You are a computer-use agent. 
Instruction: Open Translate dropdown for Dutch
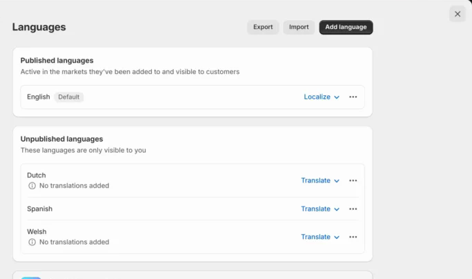[x=320, y=180]
